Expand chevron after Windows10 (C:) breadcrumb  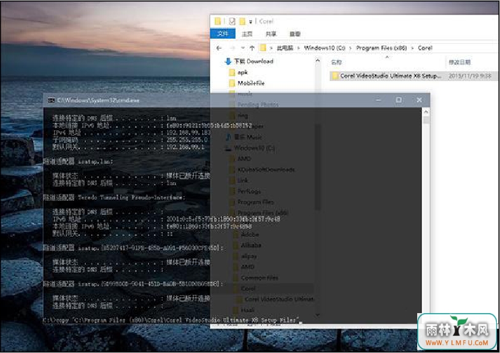350,48
